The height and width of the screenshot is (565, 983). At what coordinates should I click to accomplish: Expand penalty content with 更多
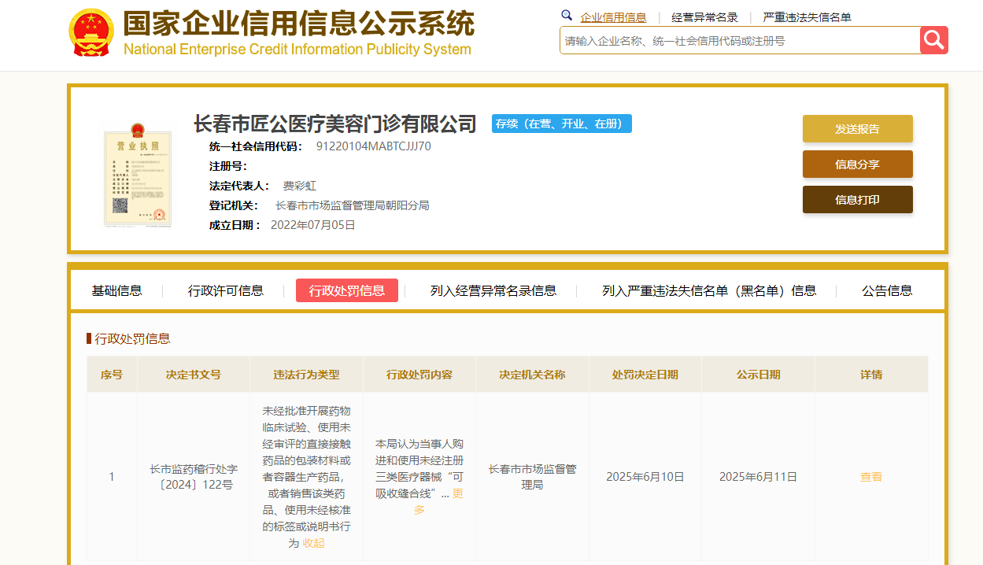click(438, 501)
